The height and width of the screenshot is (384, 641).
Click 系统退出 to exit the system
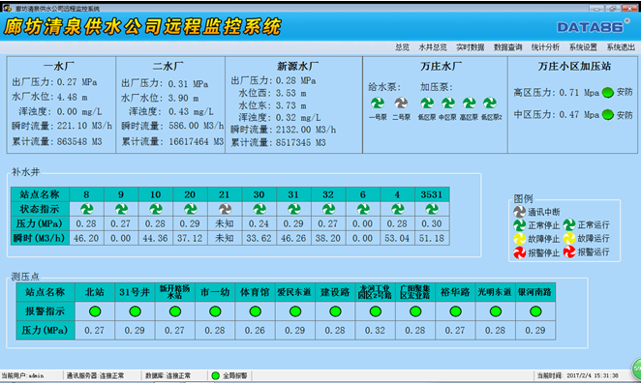621,47
